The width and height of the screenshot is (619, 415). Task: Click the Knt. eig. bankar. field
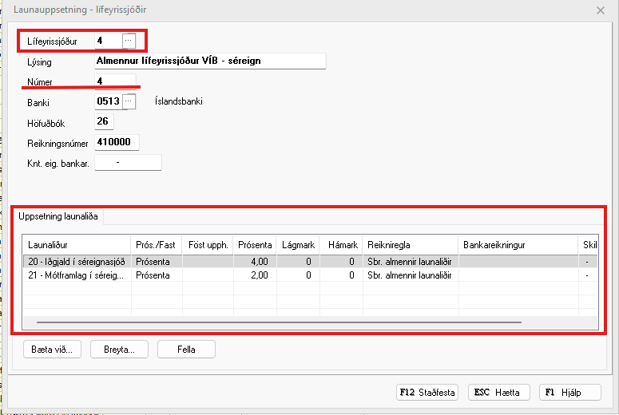(128, 163)
